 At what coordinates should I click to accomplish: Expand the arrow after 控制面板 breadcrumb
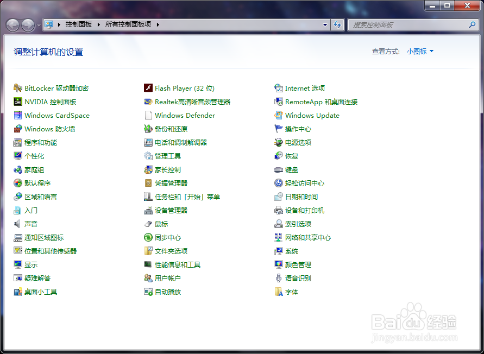point(99,24)
